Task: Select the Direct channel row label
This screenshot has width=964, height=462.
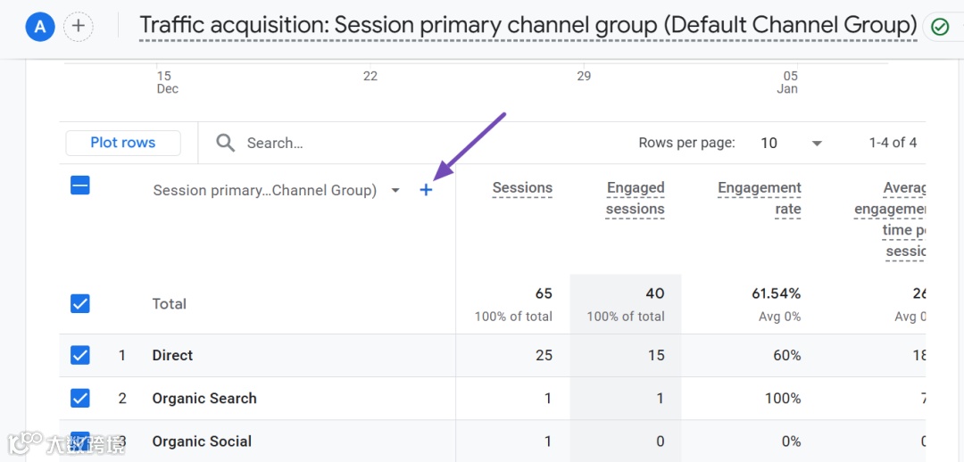Action: pyautogui.click(x=172, y=355)
